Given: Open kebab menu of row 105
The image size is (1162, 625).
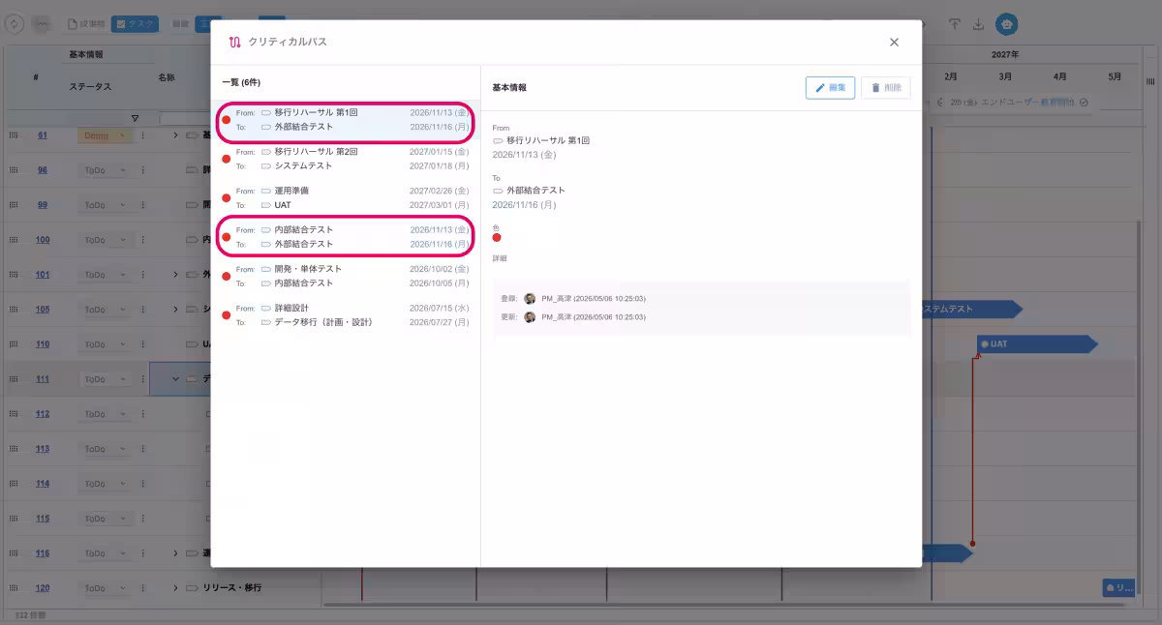Looking at the screenshot, I should click(x=142, y=310).
